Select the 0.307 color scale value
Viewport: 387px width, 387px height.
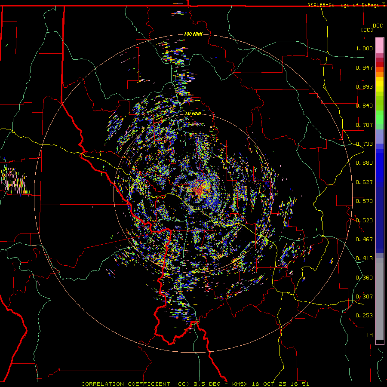pyautogui.click(x=364, y=297)
